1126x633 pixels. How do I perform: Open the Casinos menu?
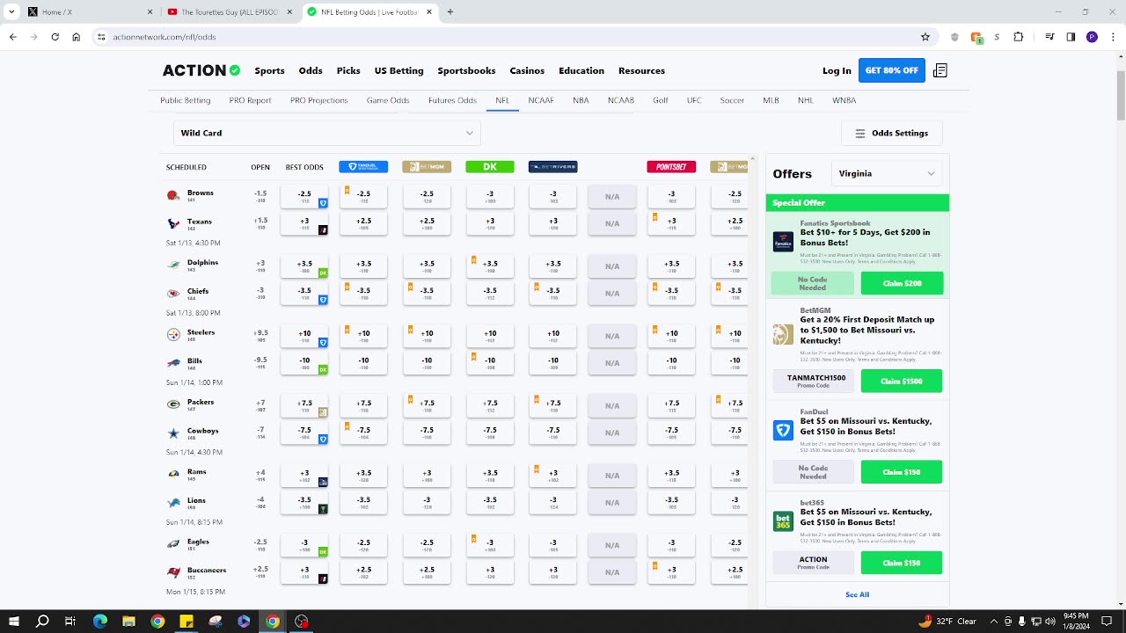(x=527, y=70)
